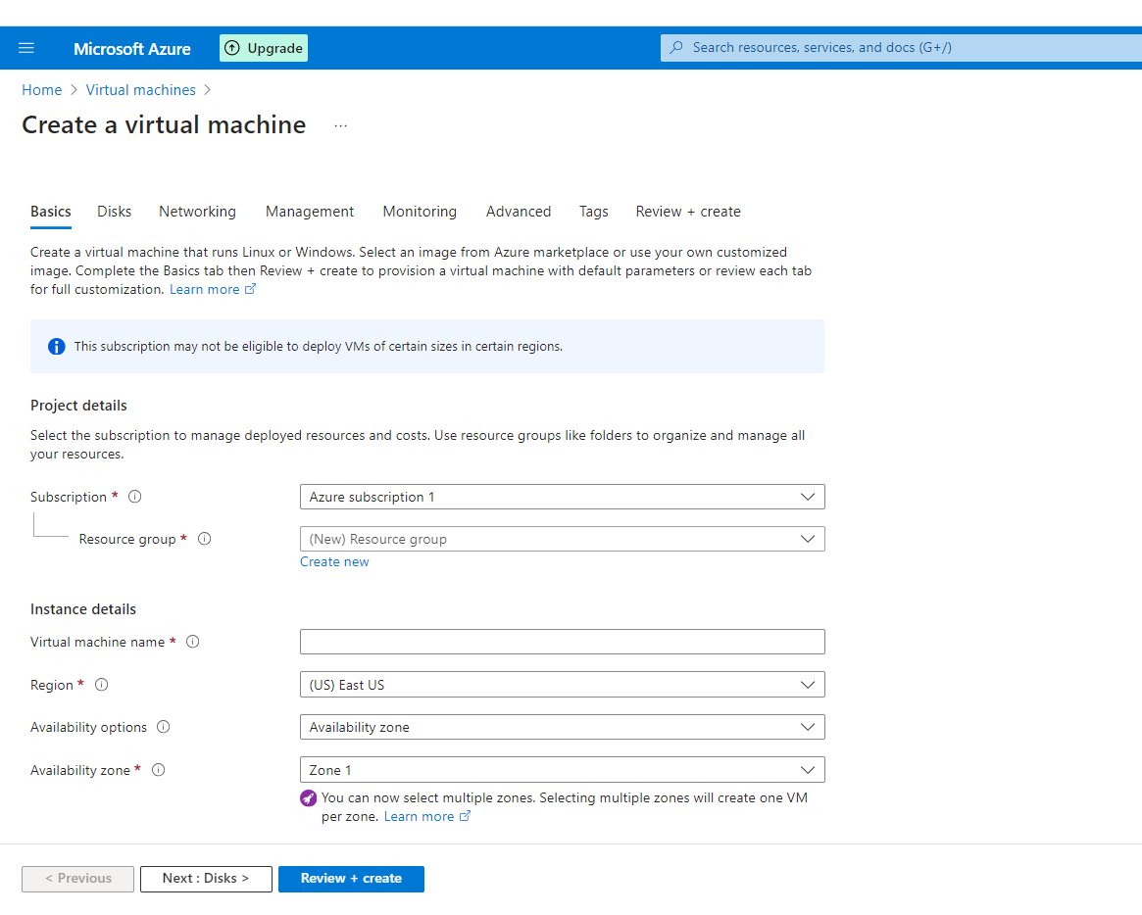Go to the Virtual machines breadcrumb
The width and height of the screenshot is (1142, 915).
(x=140, y=89)
